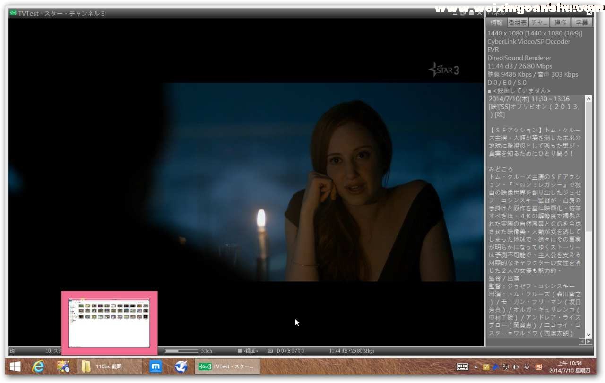Click the BS tuner label in the status bar
This screenshot has height=383, width=605.
coord(13,351)
